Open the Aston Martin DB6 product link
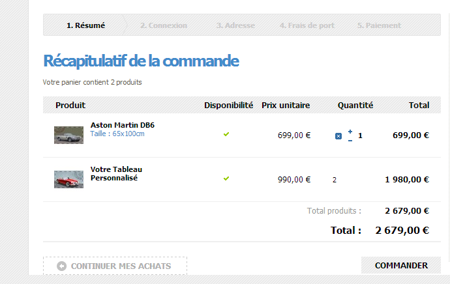The height and width of the screenshot is (284, 450). click(123, 125)
